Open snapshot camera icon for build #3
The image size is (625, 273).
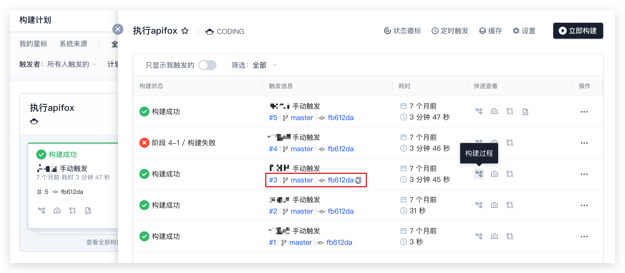[494, 174]
